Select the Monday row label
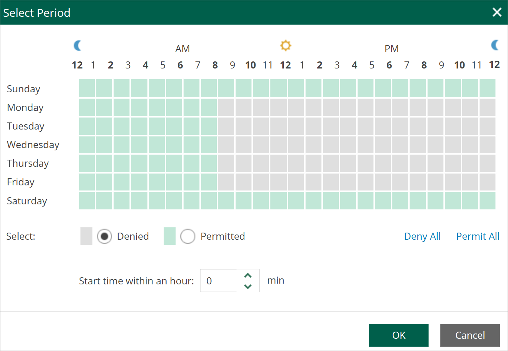 (x=25, y=108)
